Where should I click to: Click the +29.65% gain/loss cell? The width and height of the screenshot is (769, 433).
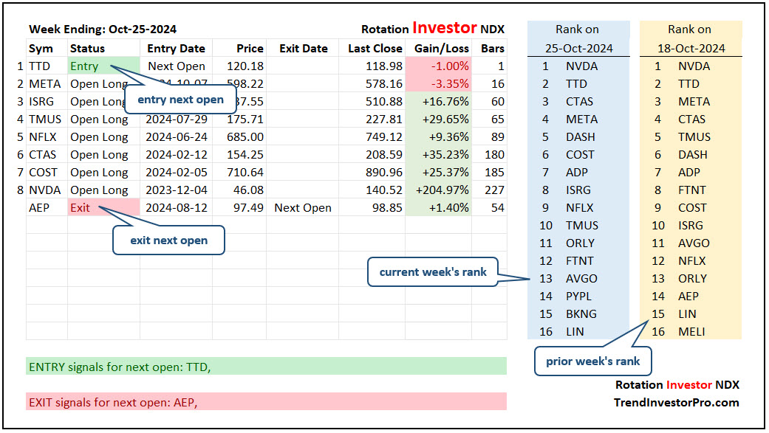(439, 119)
